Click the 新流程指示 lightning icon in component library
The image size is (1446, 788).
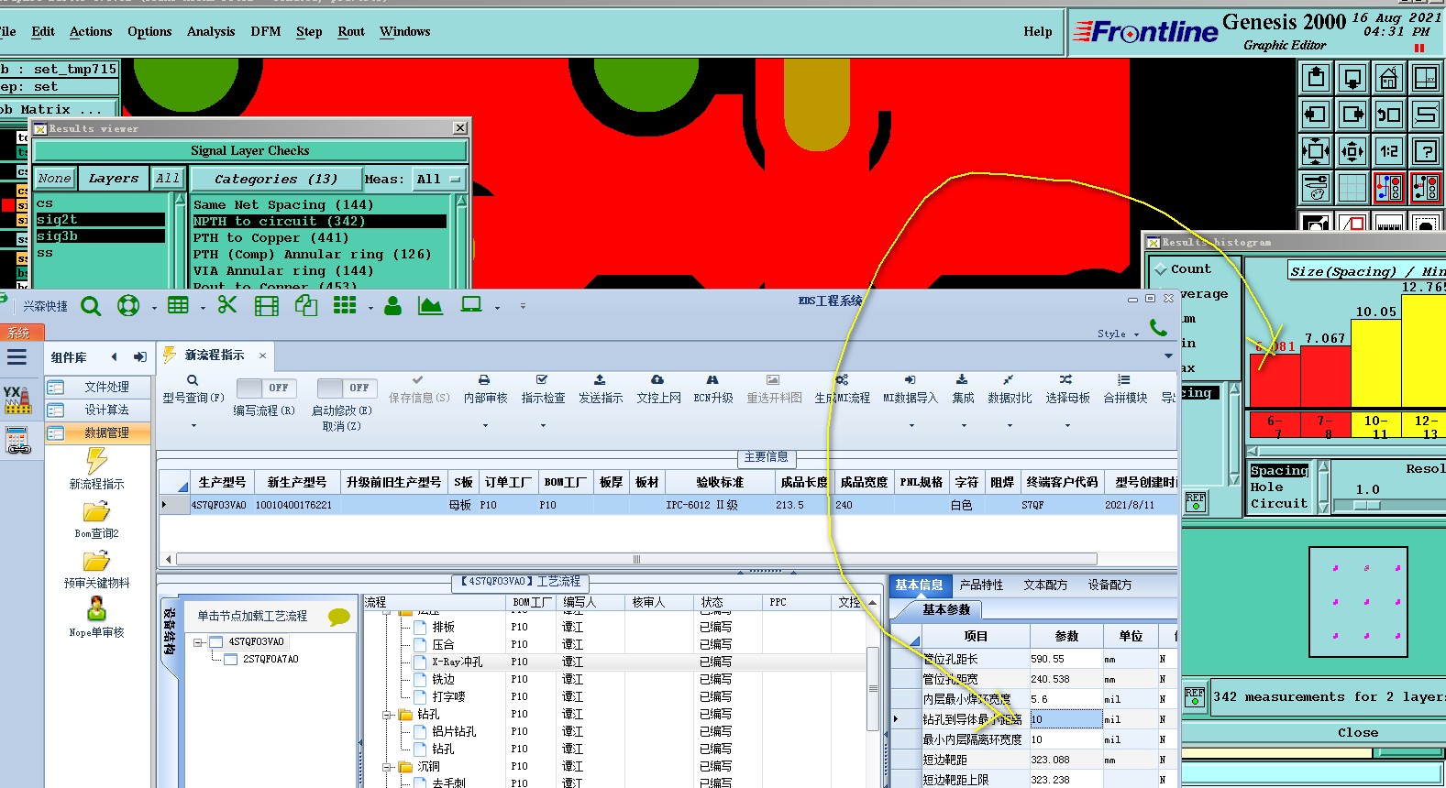coord(96,461)
